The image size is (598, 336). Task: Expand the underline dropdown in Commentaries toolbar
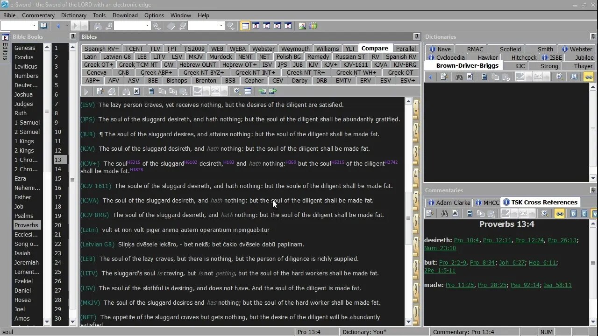pos(532,213)
